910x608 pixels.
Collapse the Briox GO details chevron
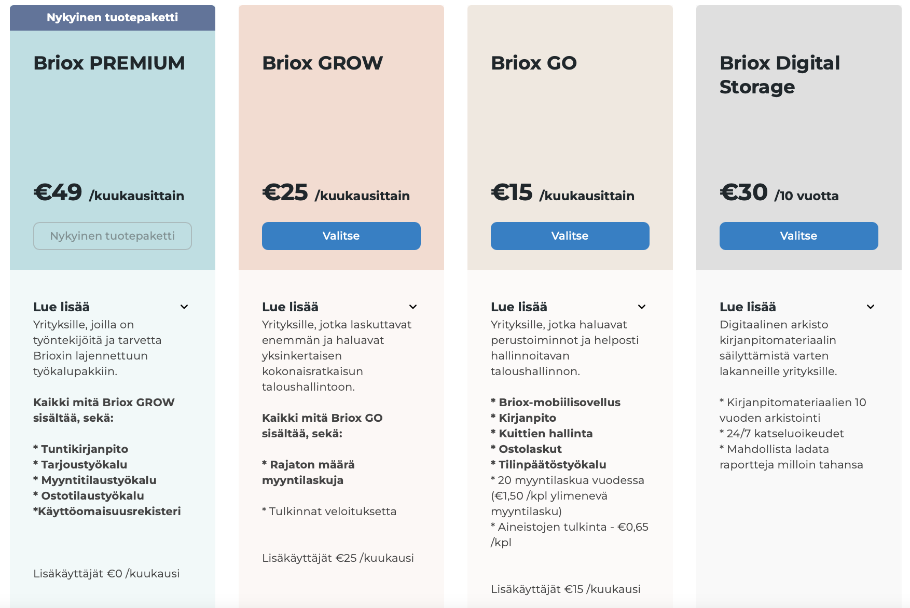(x=642, y=307)
